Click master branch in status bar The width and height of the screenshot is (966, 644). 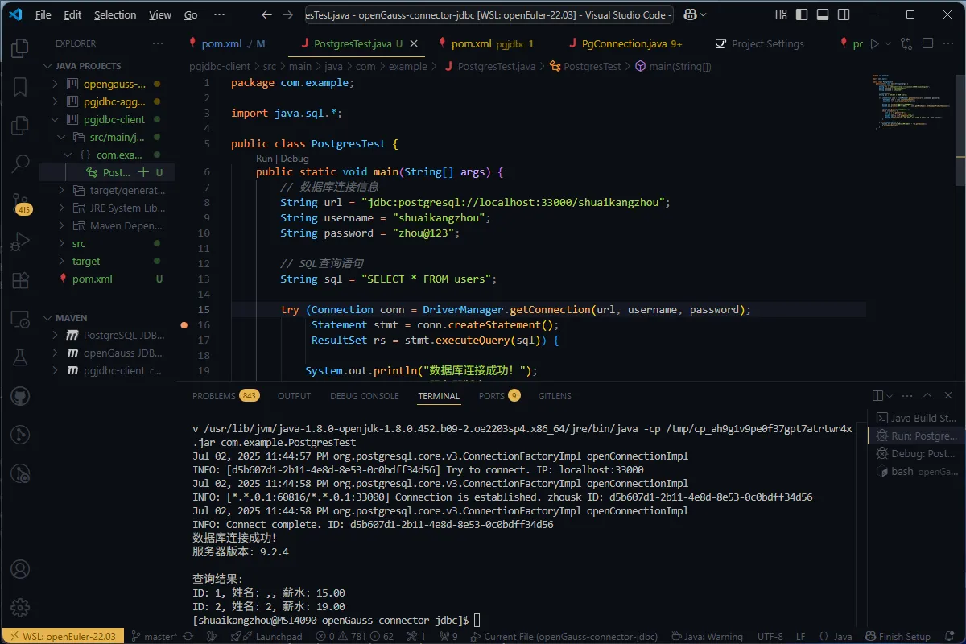point(155,636)
